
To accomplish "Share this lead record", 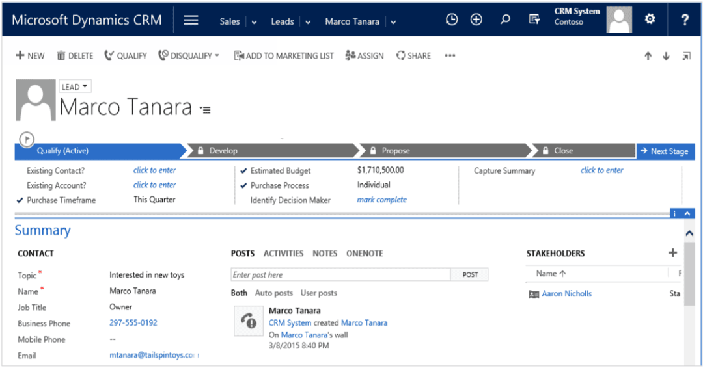I will click(x=413, y=55).
